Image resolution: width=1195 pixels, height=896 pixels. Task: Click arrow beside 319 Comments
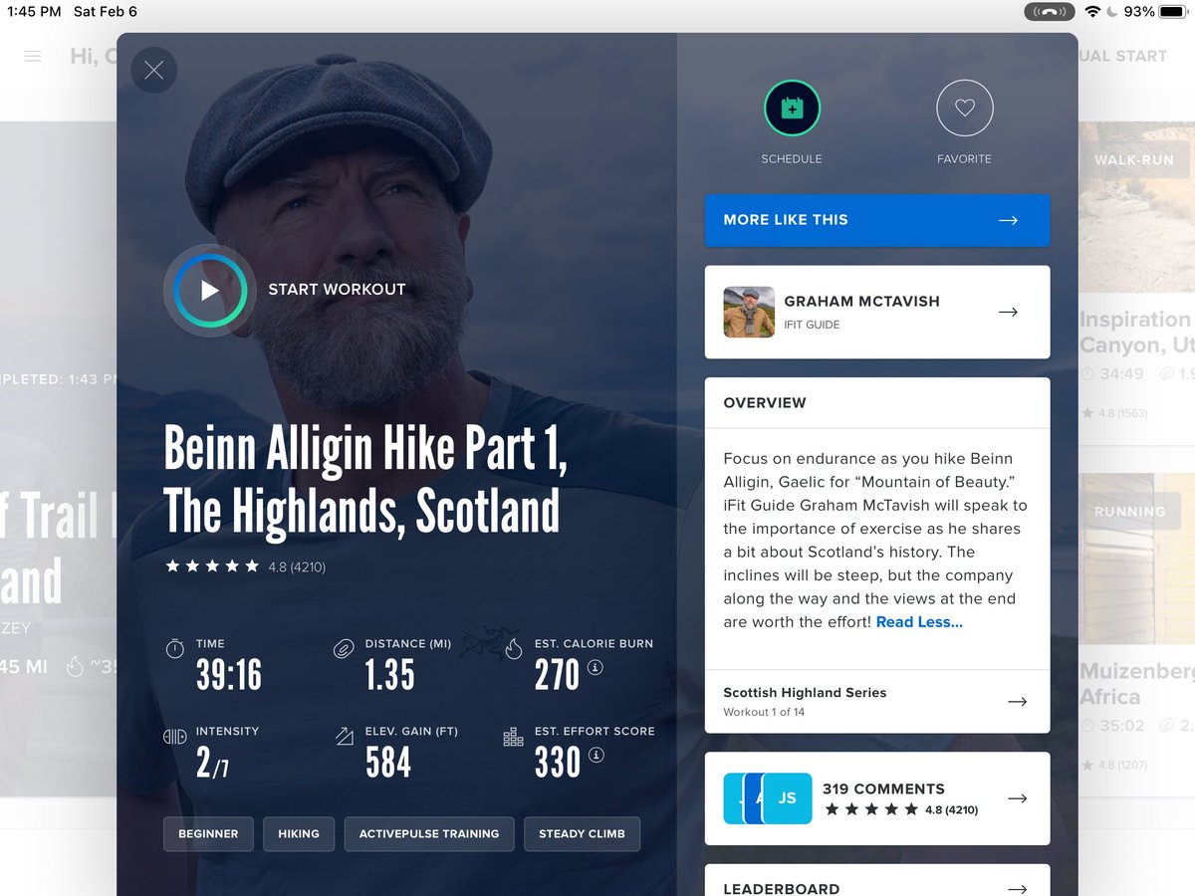[x=1017, y=798]
